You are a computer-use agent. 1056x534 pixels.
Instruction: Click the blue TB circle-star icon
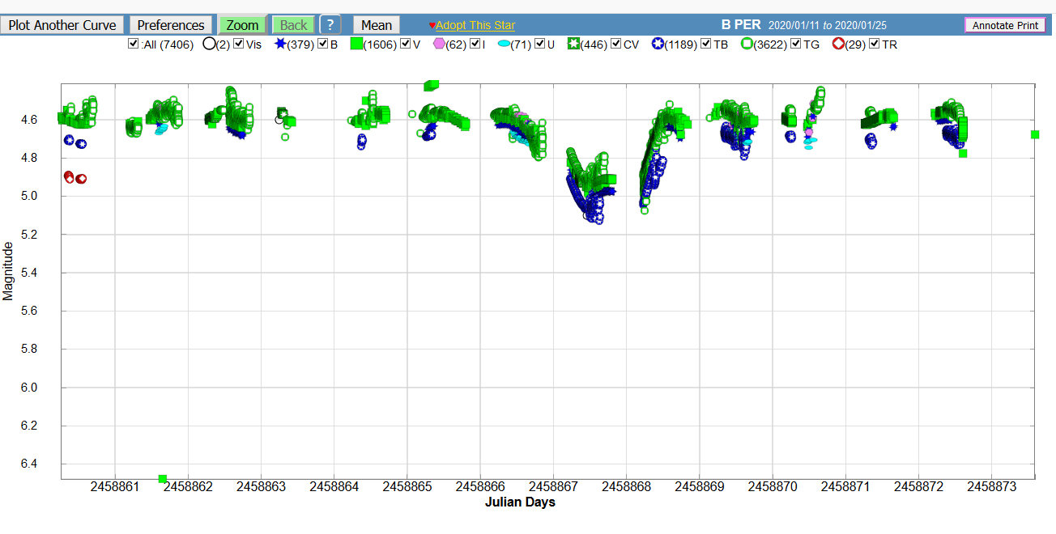[x=658, y=44]
